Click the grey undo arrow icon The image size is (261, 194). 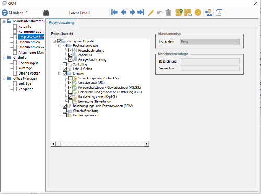click(x=160, y=13)
